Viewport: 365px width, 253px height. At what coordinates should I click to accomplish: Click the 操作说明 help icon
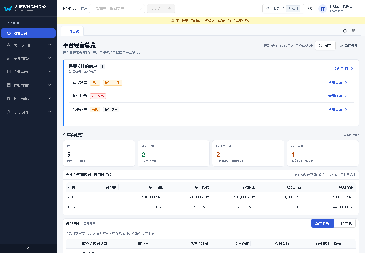tap(341, 45)
